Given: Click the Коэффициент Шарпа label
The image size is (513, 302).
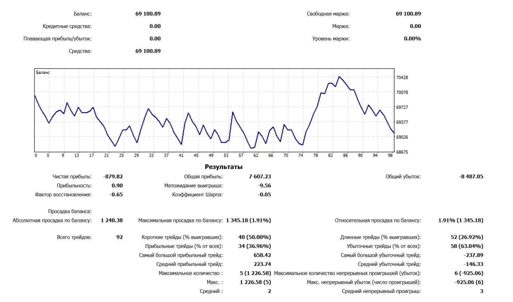Looking at the screenshot, I should click(x=197, y=194).
